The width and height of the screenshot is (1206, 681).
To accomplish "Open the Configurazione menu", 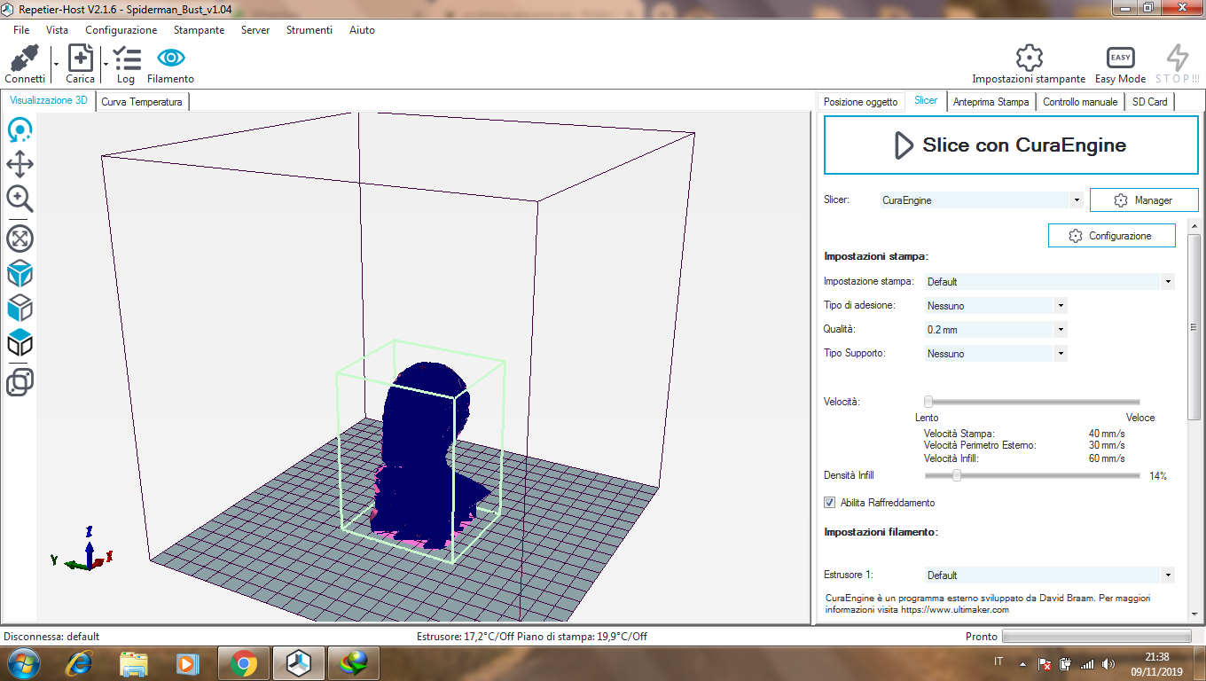I will pos(121,30).
